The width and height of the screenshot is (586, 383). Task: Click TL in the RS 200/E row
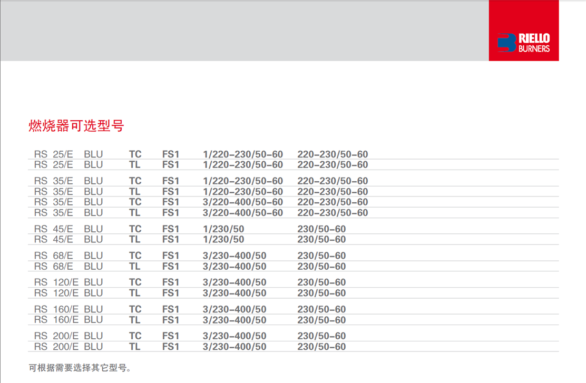134,347
